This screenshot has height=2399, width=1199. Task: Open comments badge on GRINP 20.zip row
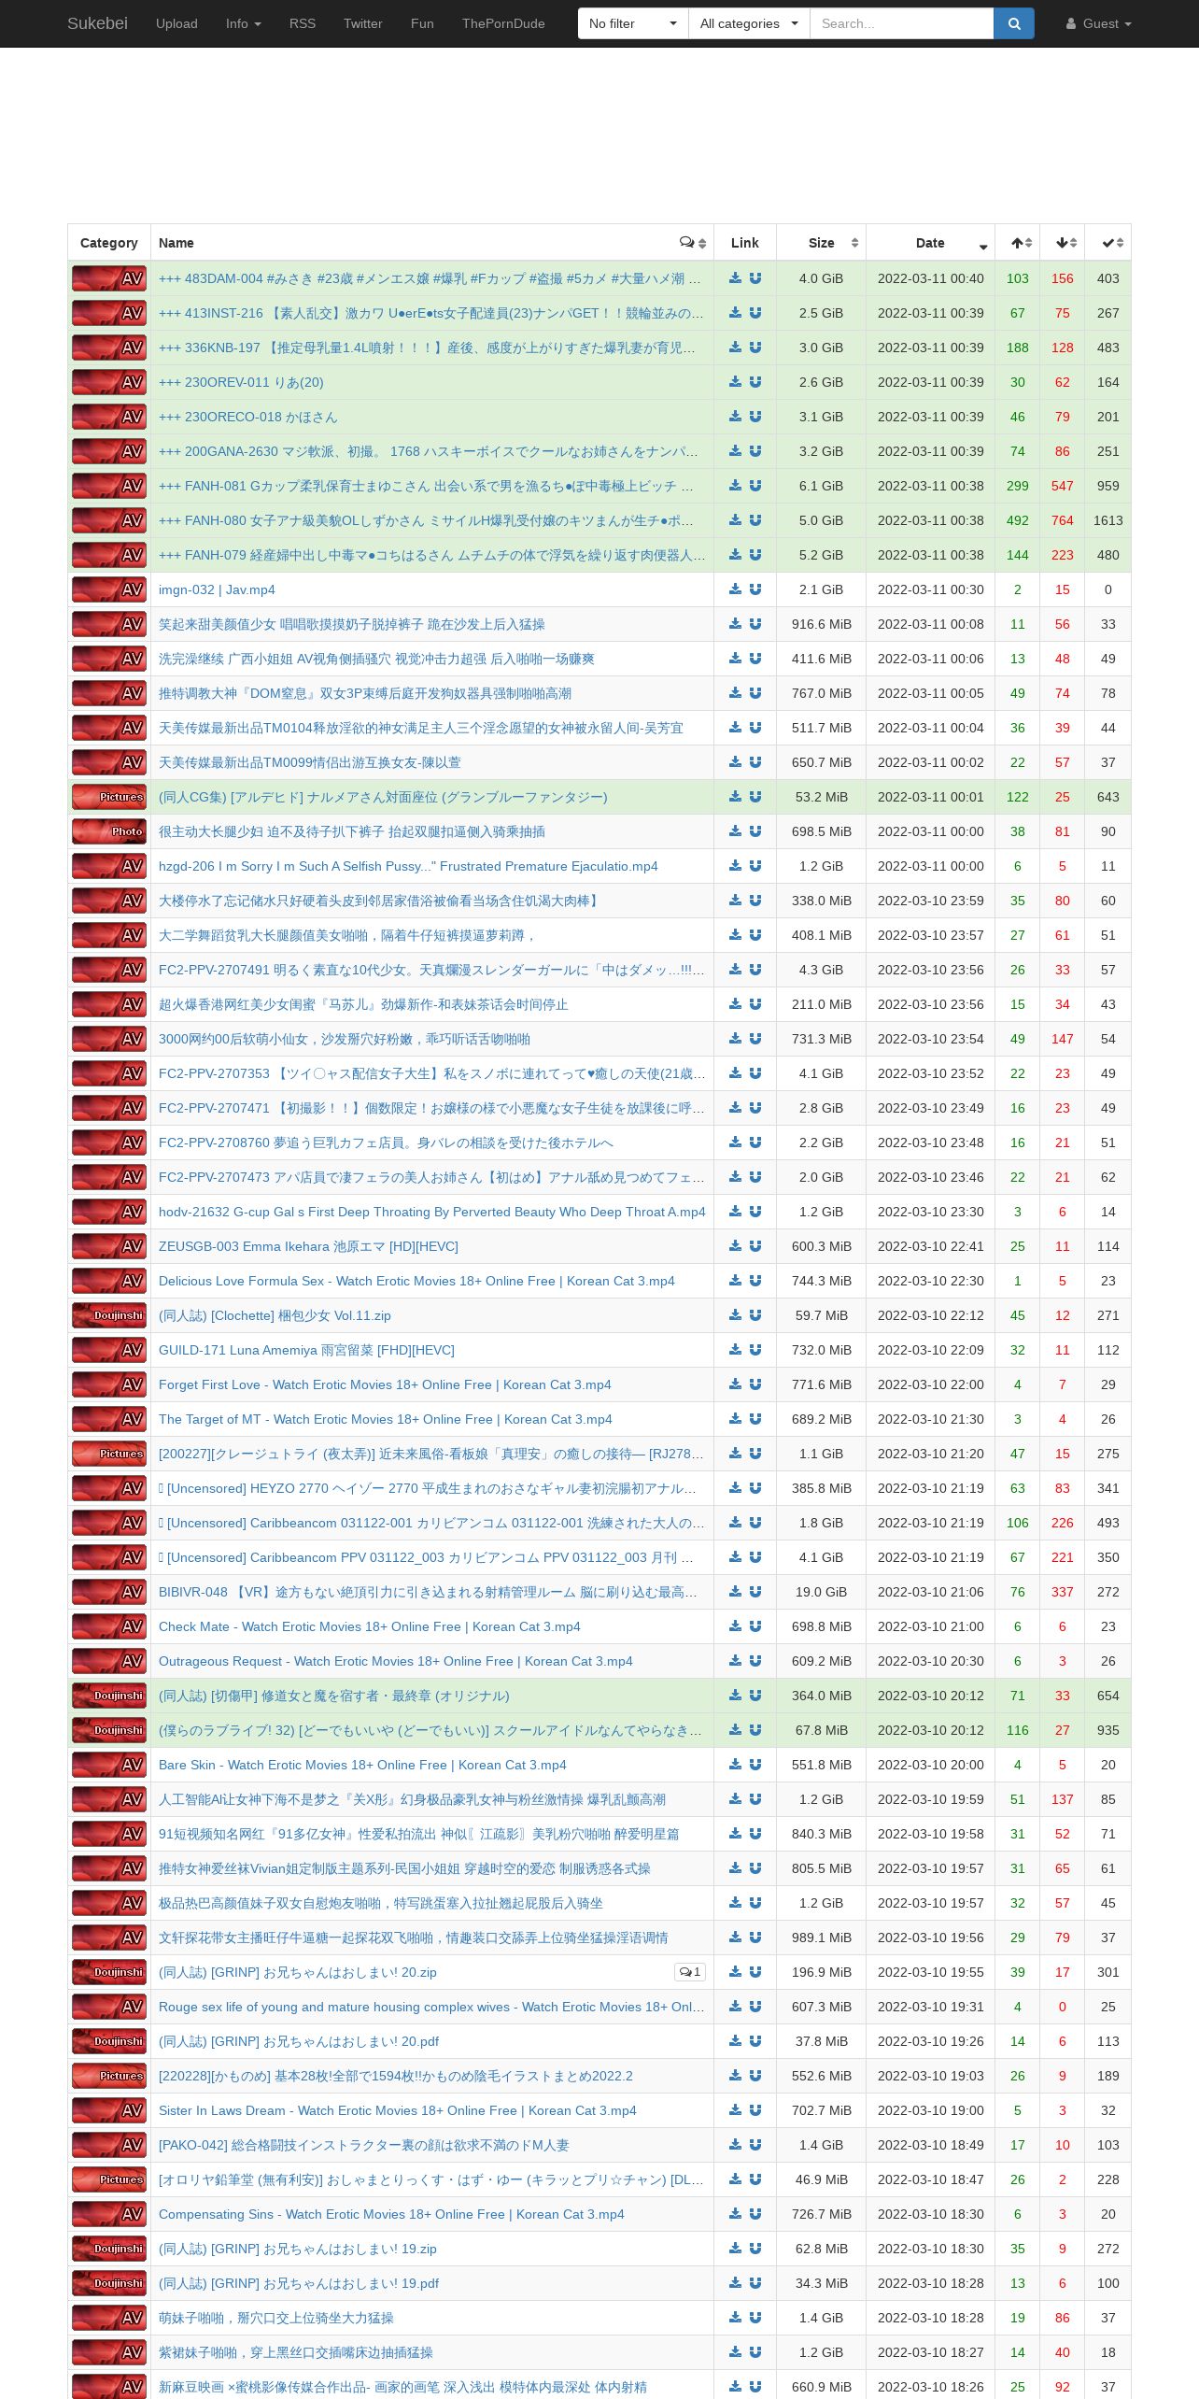pos(690,1972)
